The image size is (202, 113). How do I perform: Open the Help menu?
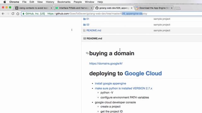tap(100, 2)
